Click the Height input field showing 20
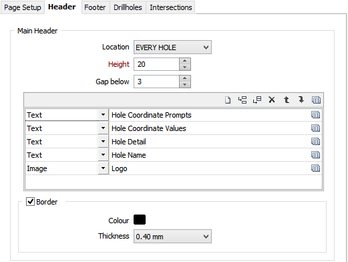This screenshot has width=348, height=262. coord(156,64)
